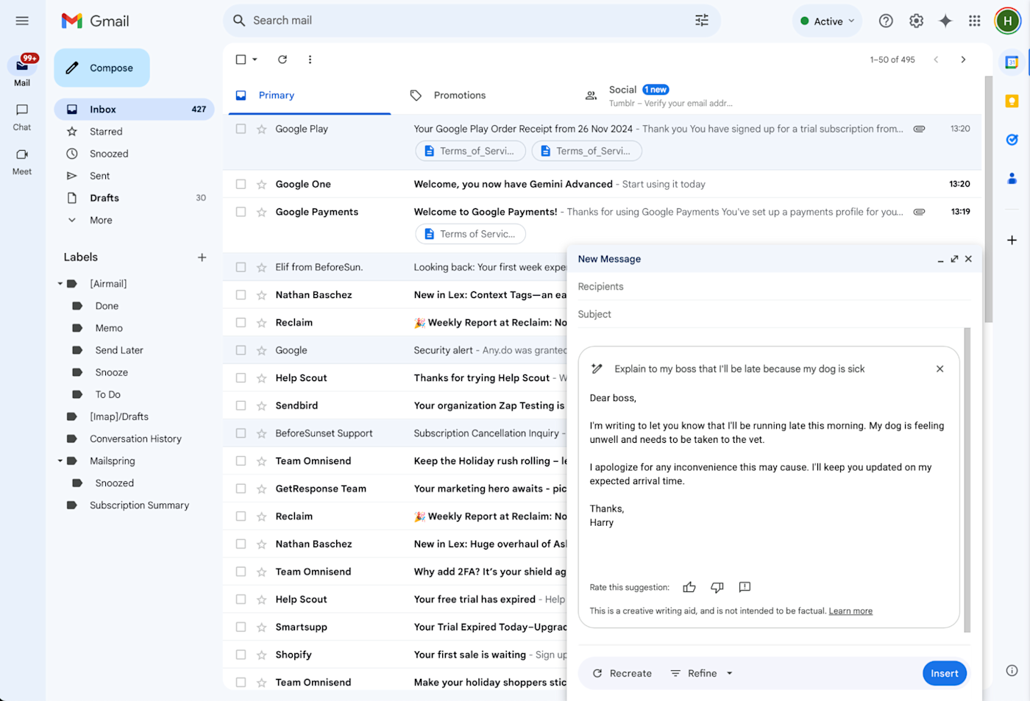The height and width of the screenshot is (701, 1030).
Task: Switch to Chat in the left rail
Action: pyautogui.click(x=22, y=116)
